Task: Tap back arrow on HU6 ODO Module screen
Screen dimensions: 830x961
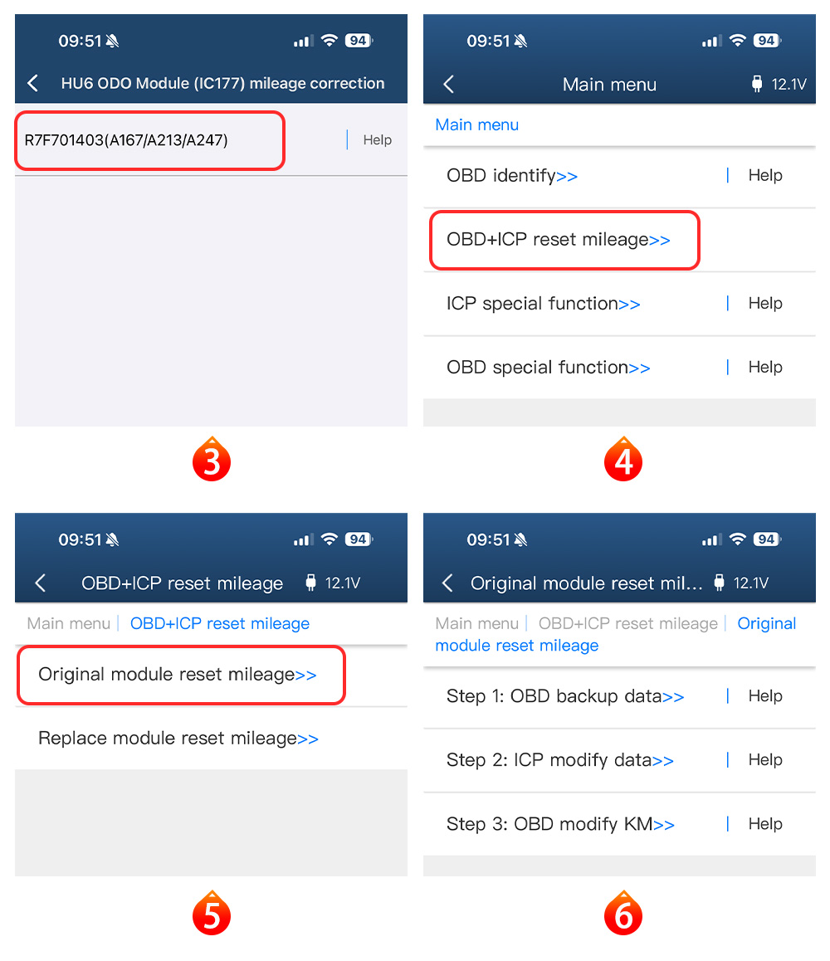Action: tap(33, 83)
